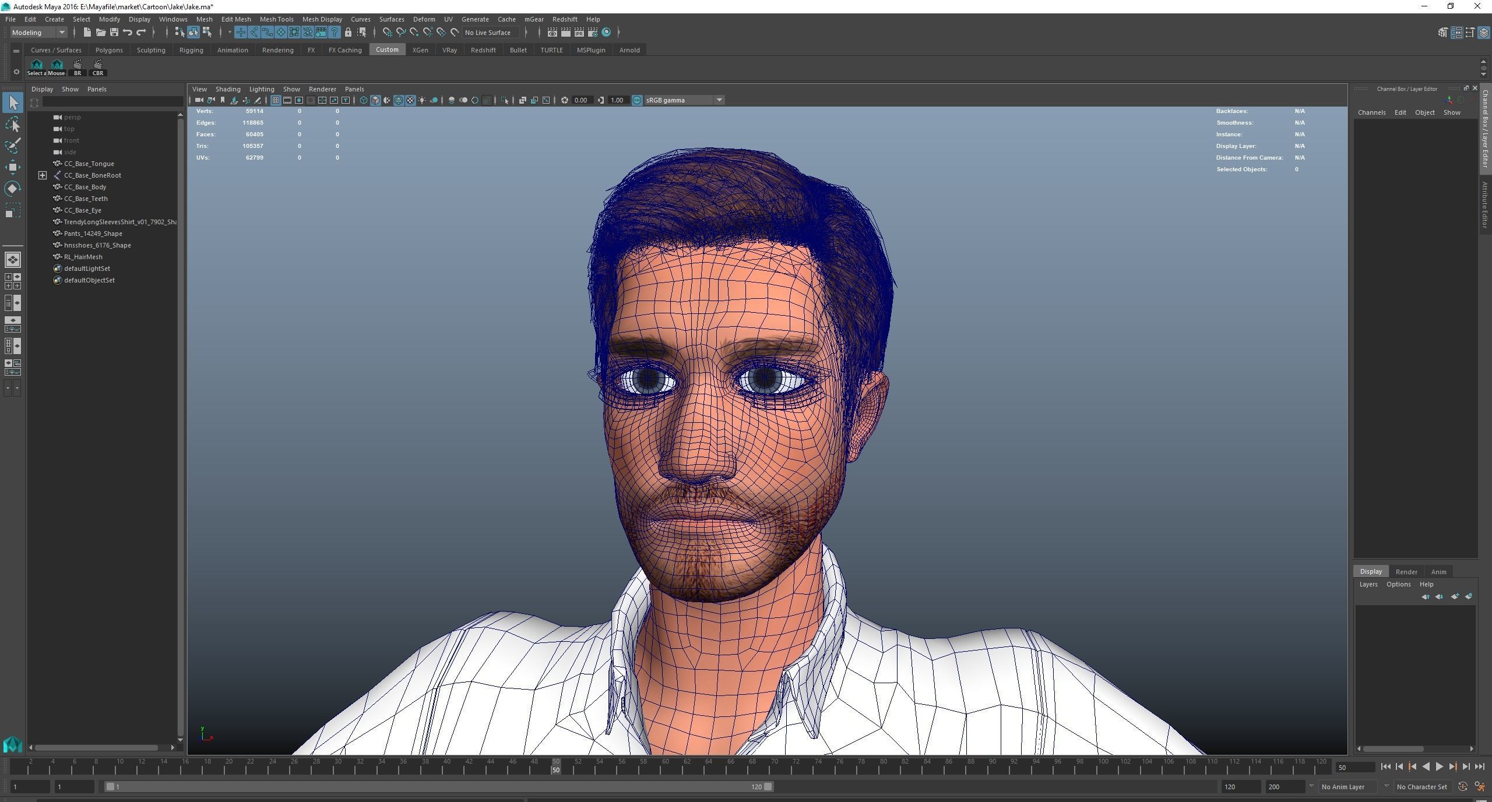Viewport: 1492px width, 802px height.
Task: Click frame 50 marker on time slider
Action: 555,765
